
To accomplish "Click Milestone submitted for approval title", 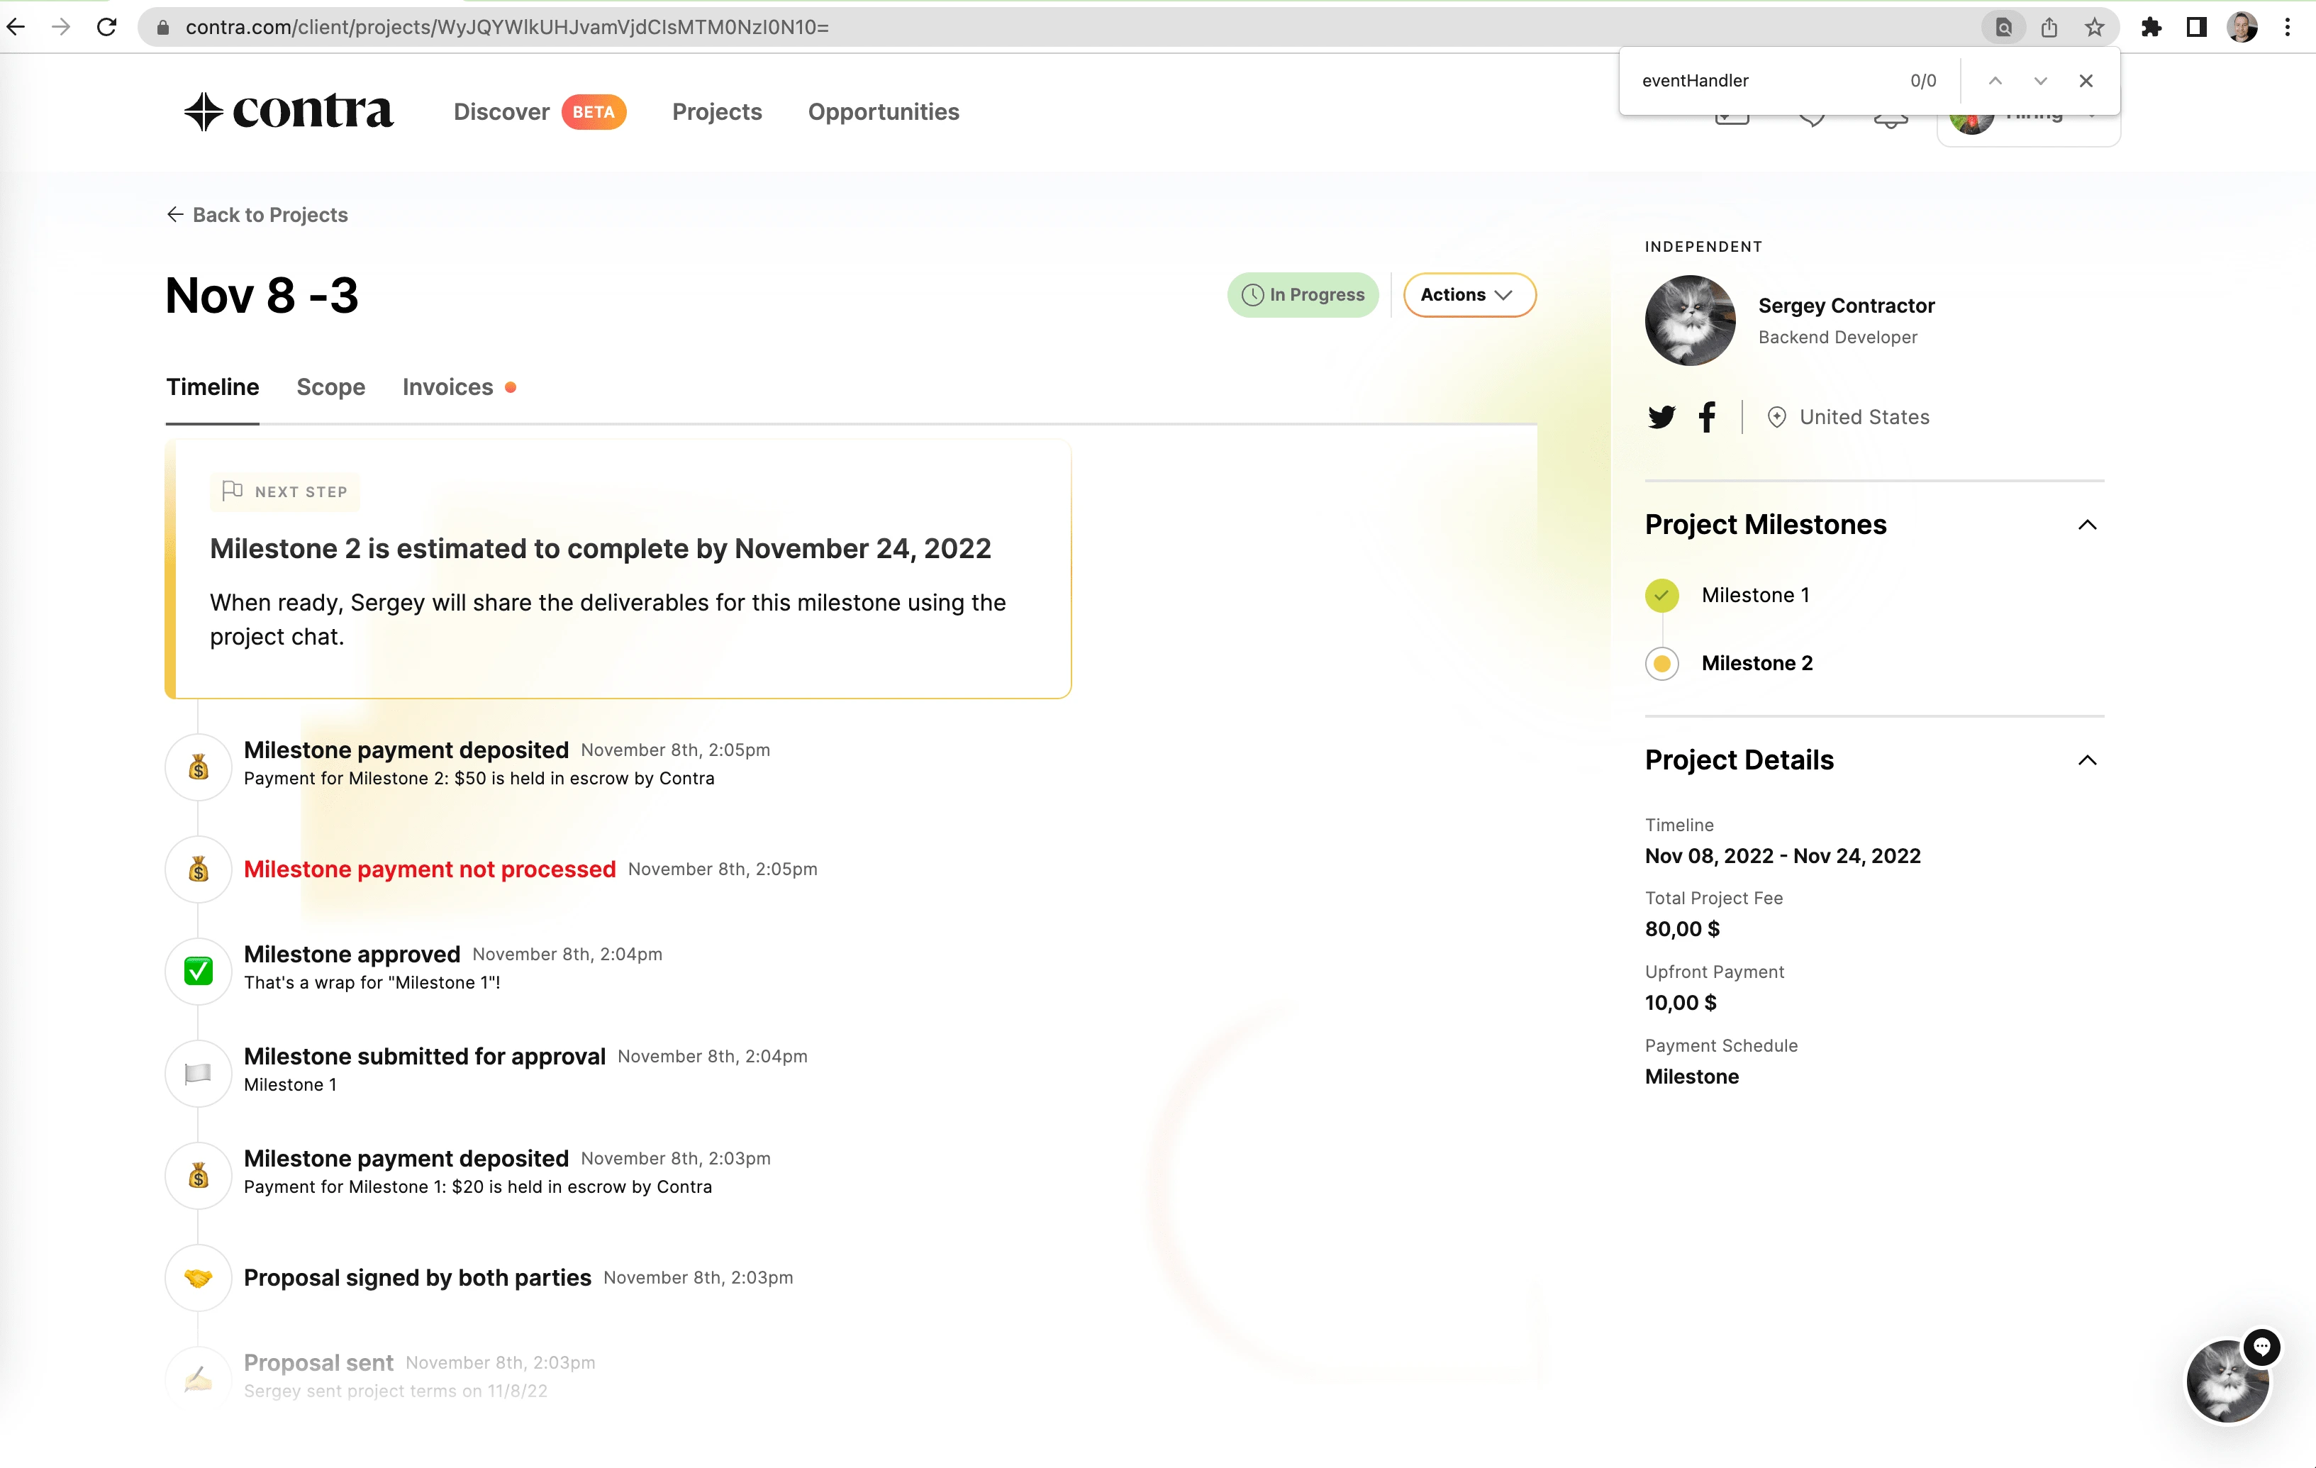I will [x=424, y=1056].
